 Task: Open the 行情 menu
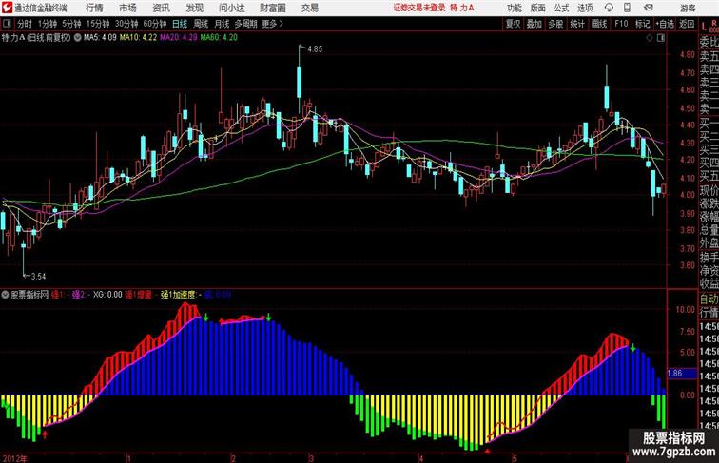tap(94, 8)
